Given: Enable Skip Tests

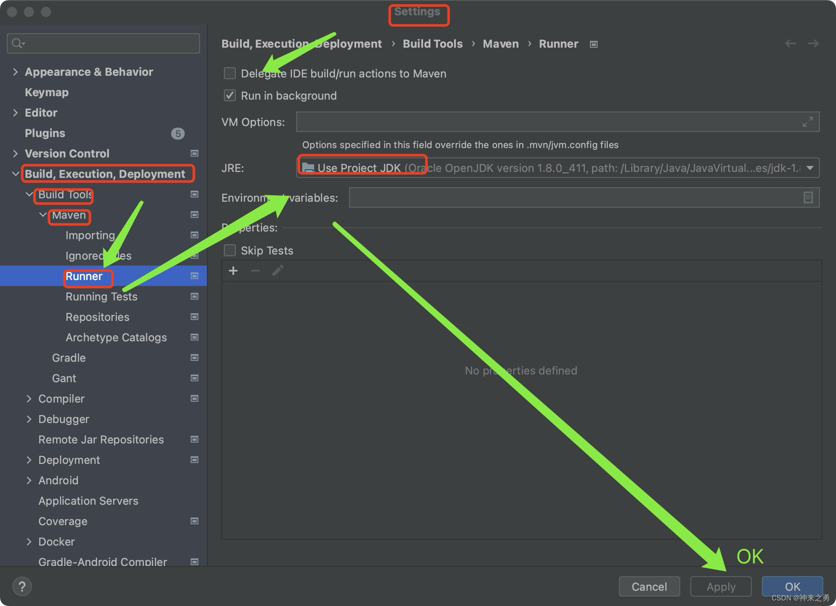Looking at the screenshot, I should [x=229, y=250].
